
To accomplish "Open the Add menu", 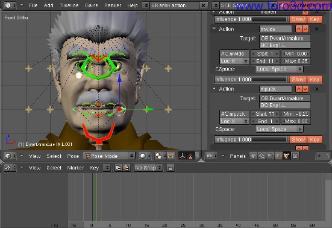I will point(48,5).
